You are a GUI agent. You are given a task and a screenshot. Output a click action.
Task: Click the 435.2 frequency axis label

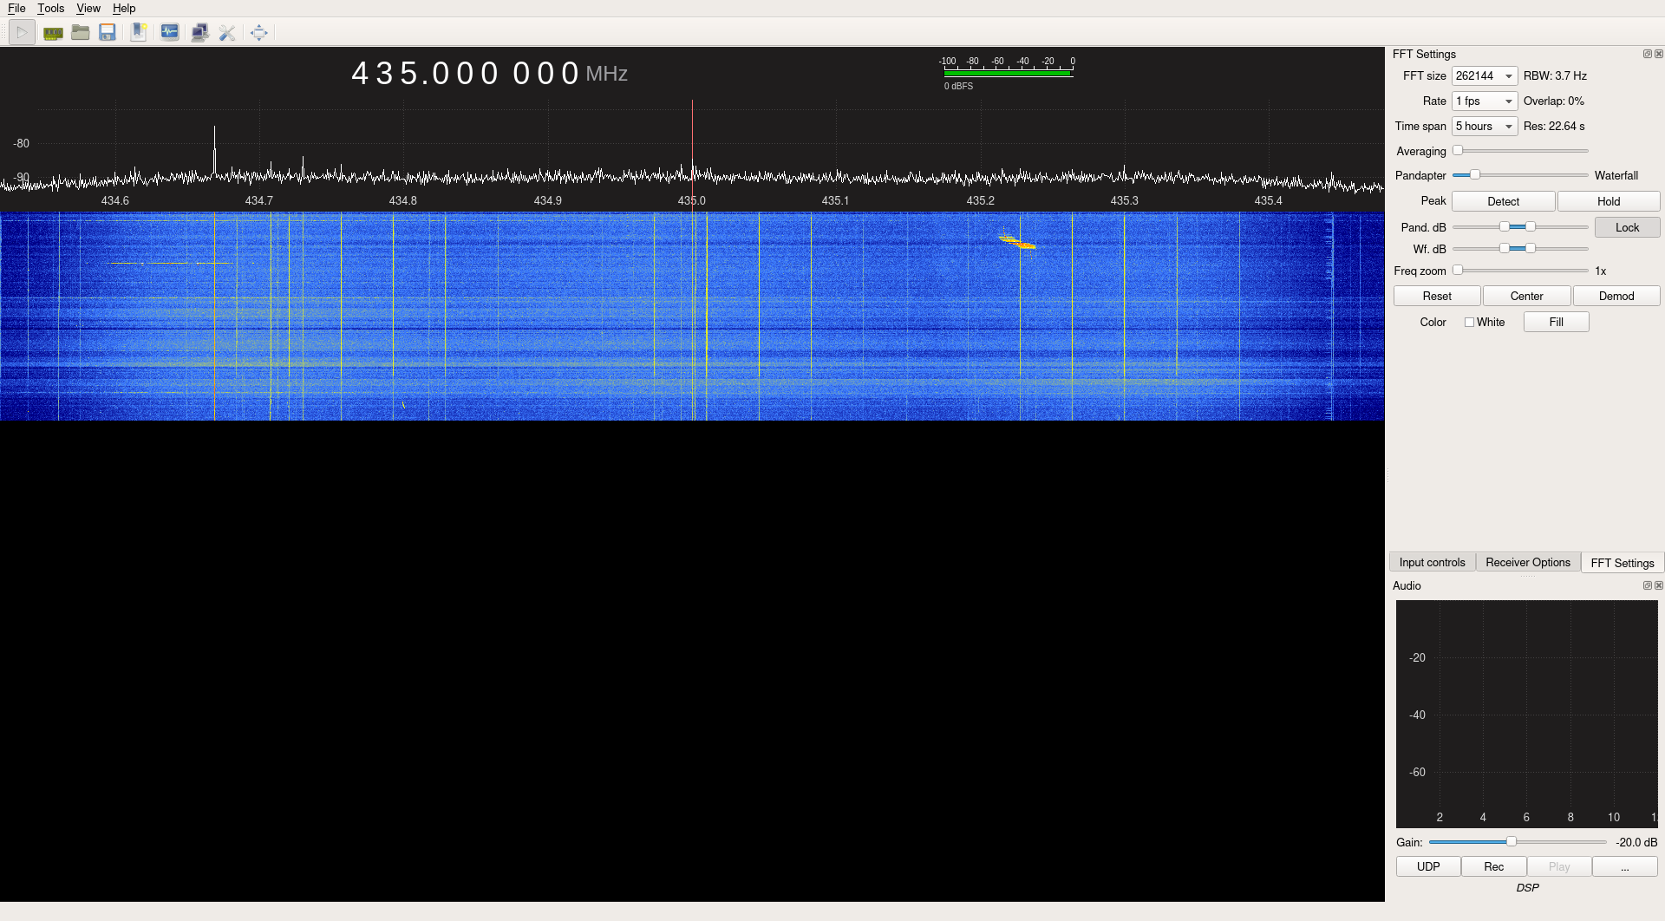click(x=980, y=200)
